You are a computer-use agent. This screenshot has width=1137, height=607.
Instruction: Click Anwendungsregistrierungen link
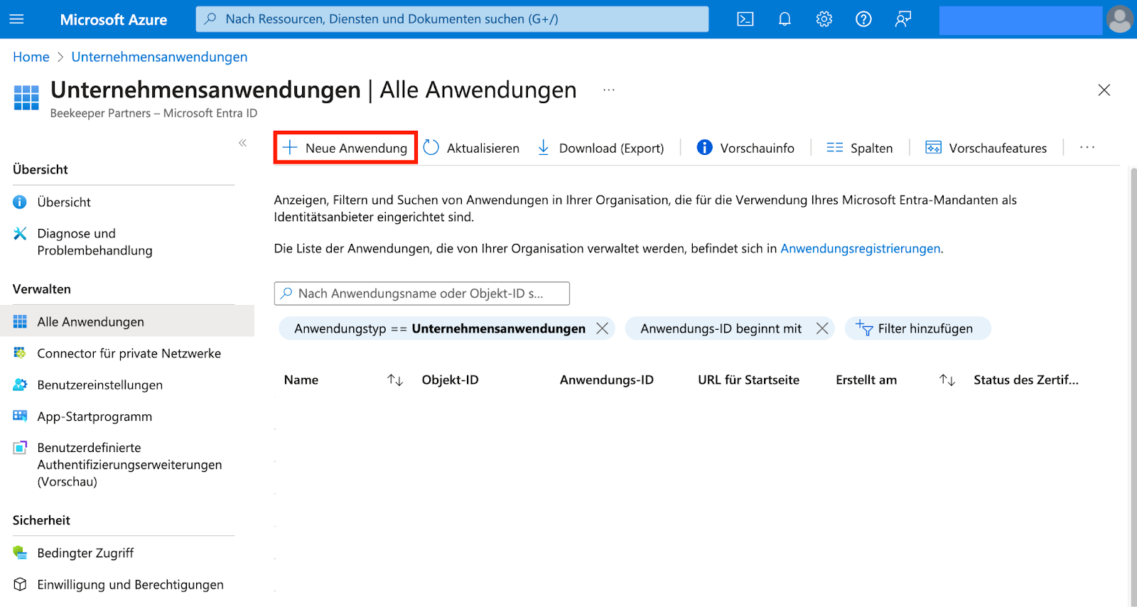(860, 249)
